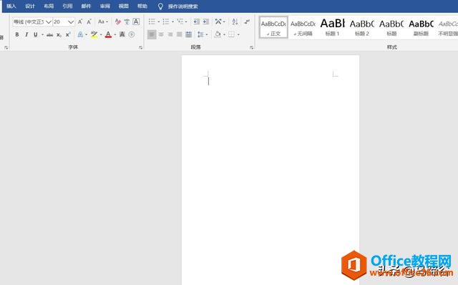Clear all formatting with eraser icon
The image size is (458, 285).
(117, 21)
